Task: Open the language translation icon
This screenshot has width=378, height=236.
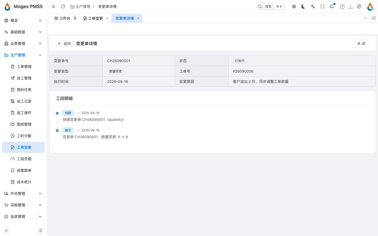Action: point(313,7)
